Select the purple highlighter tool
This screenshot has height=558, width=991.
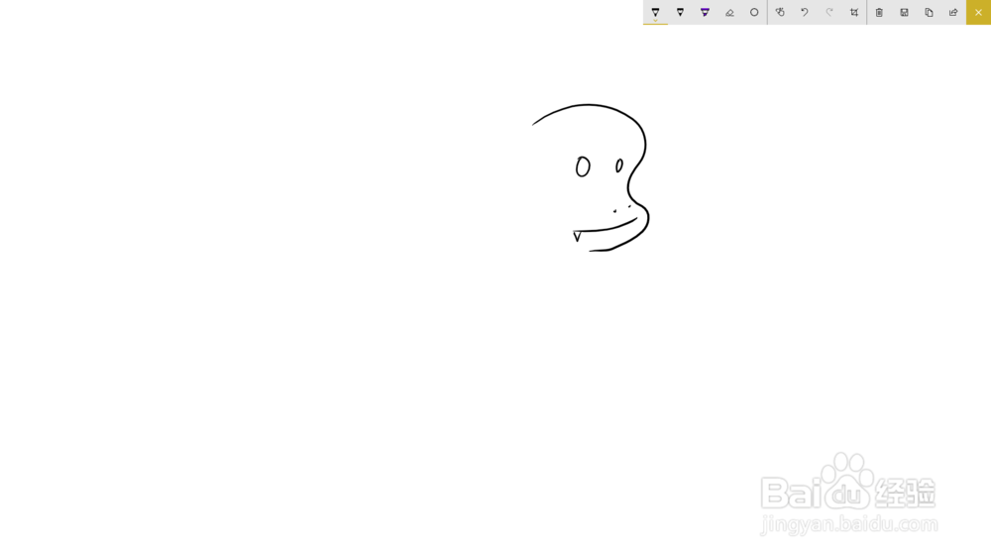[x=705, y=12]
